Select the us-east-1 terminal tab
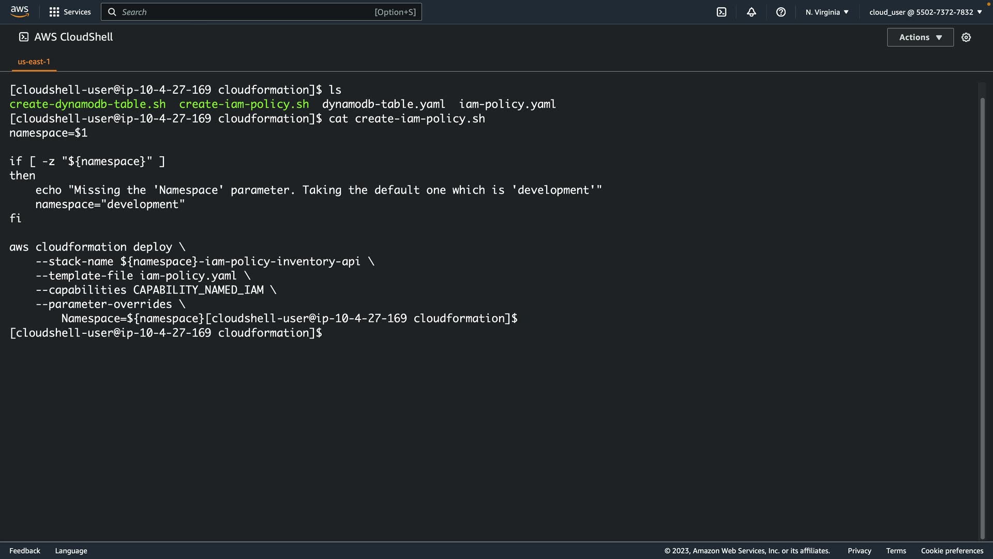This screenshot has width=993, height=559. point(34,62)
